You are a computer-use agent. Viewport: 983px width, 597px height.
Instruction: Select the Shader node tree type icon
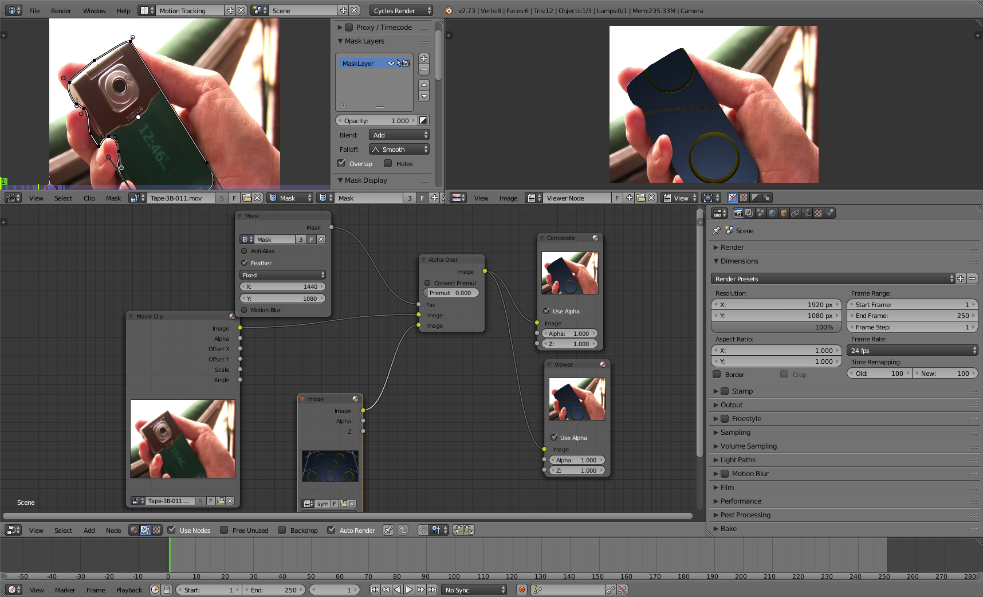134,530
